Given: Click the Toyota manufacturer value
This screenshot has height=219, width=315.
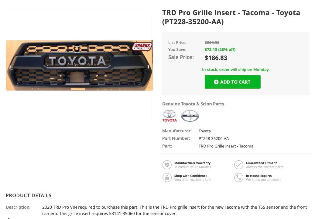Looking at the screenshot, I should (204, 131).
